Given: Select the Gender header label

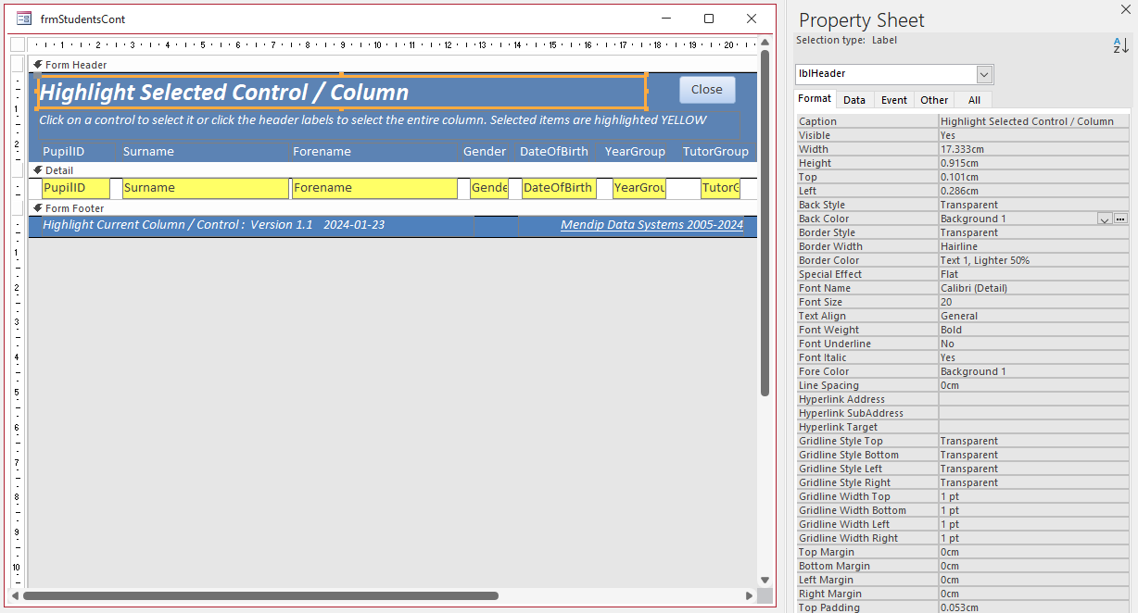Looking at the screenshot, I should click(485, 152).
